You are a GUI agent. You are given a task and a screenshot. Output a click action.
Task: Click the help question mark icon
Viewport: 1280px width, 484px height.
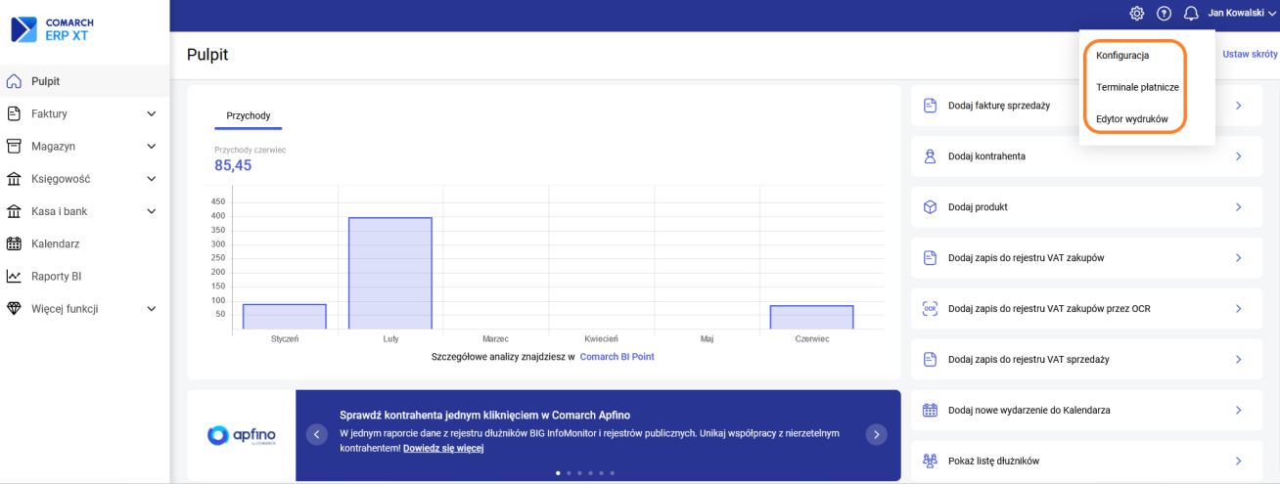[x=1164, y=14]
